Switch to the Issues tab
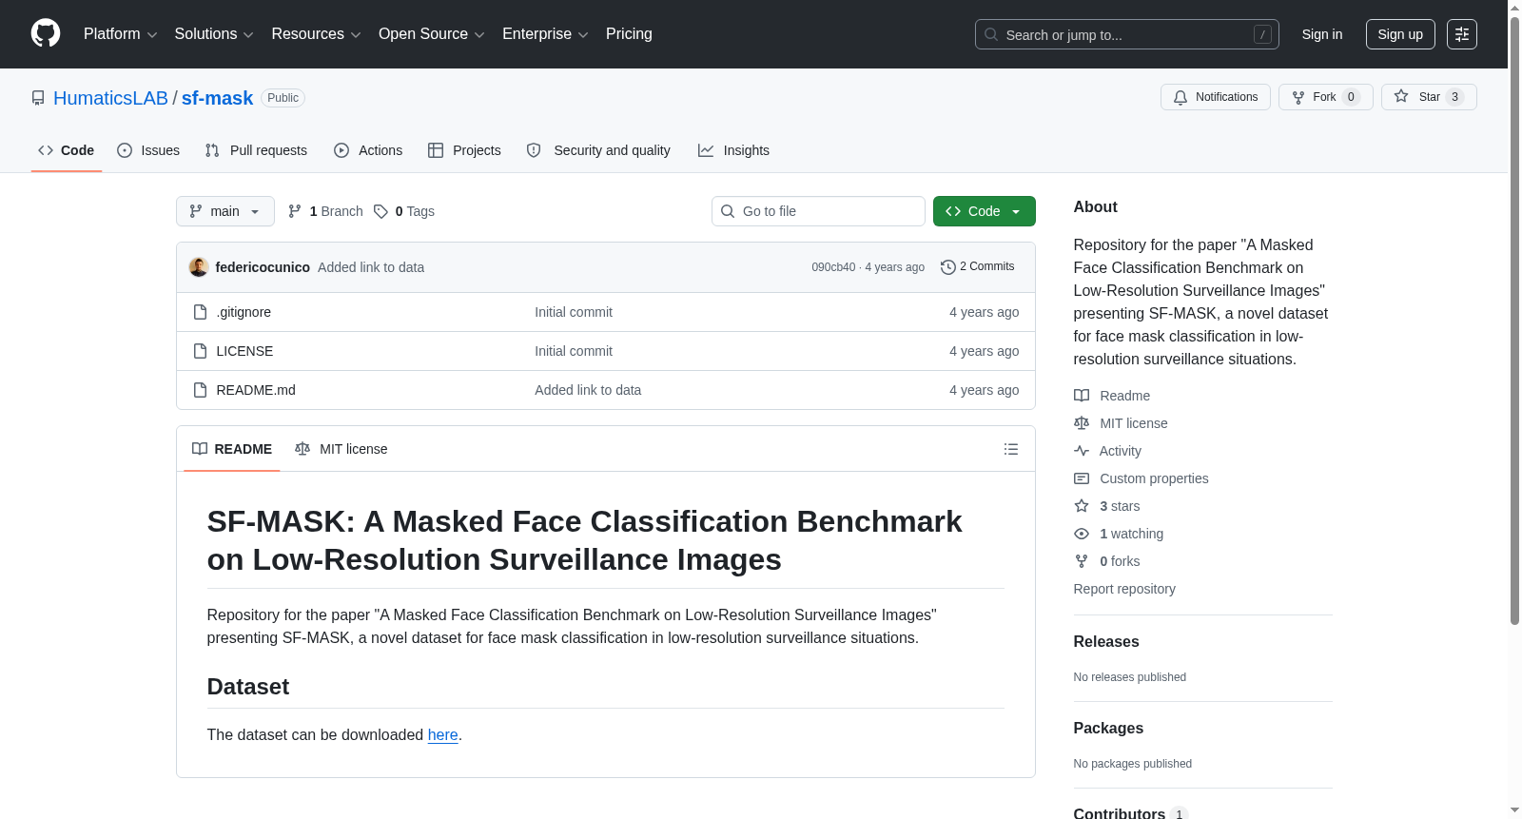1522x819 pixels. [148, 150]
